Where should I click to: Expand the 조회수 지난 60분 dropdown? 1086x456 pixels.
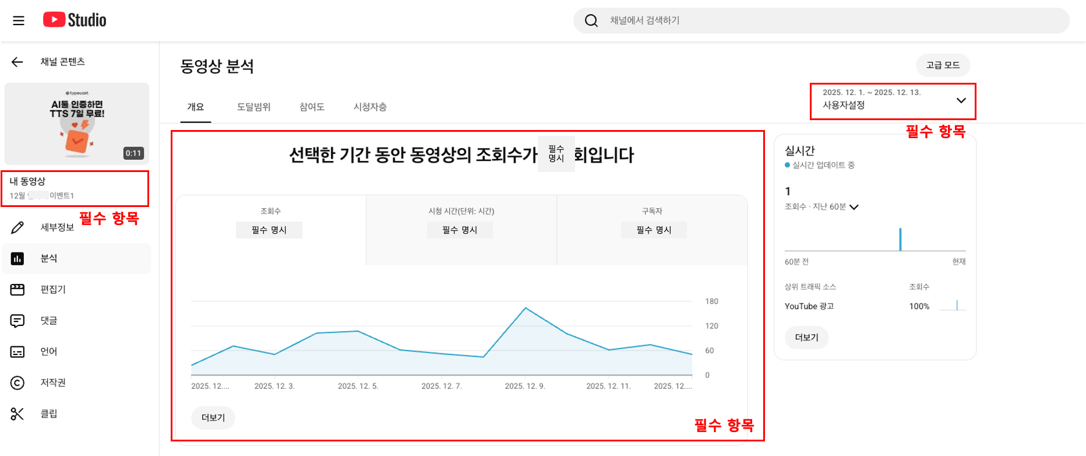click(854, 207)
